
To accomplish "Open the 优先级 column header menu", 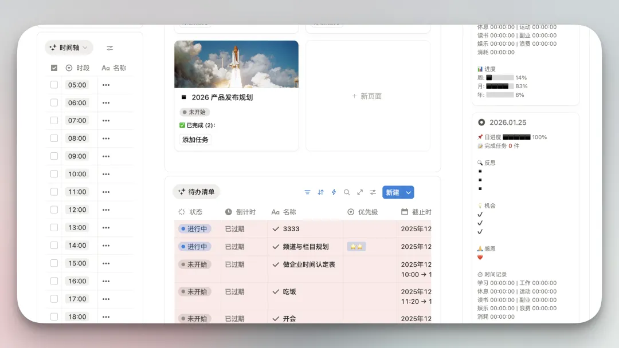I will pyautogui.click(x=362, y=212).
